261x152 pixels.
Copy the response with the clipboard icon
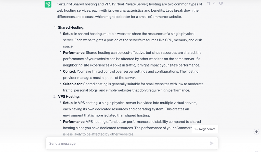click(x=208, y=4)
